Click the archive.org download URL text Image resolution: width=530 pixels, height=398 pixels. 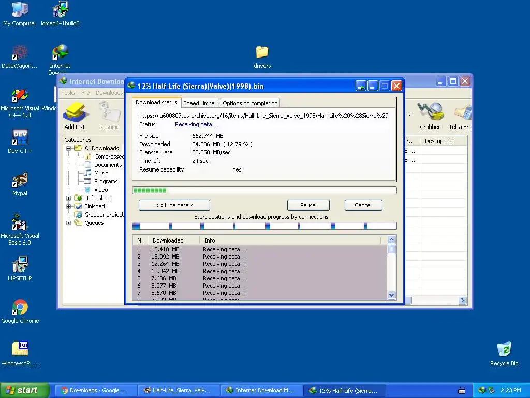[264, 116]
